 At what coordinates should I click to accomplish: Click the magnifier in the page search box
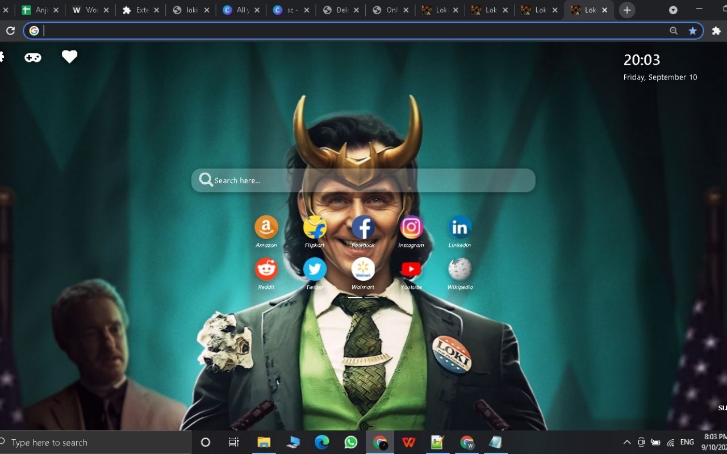coord(206,180)
